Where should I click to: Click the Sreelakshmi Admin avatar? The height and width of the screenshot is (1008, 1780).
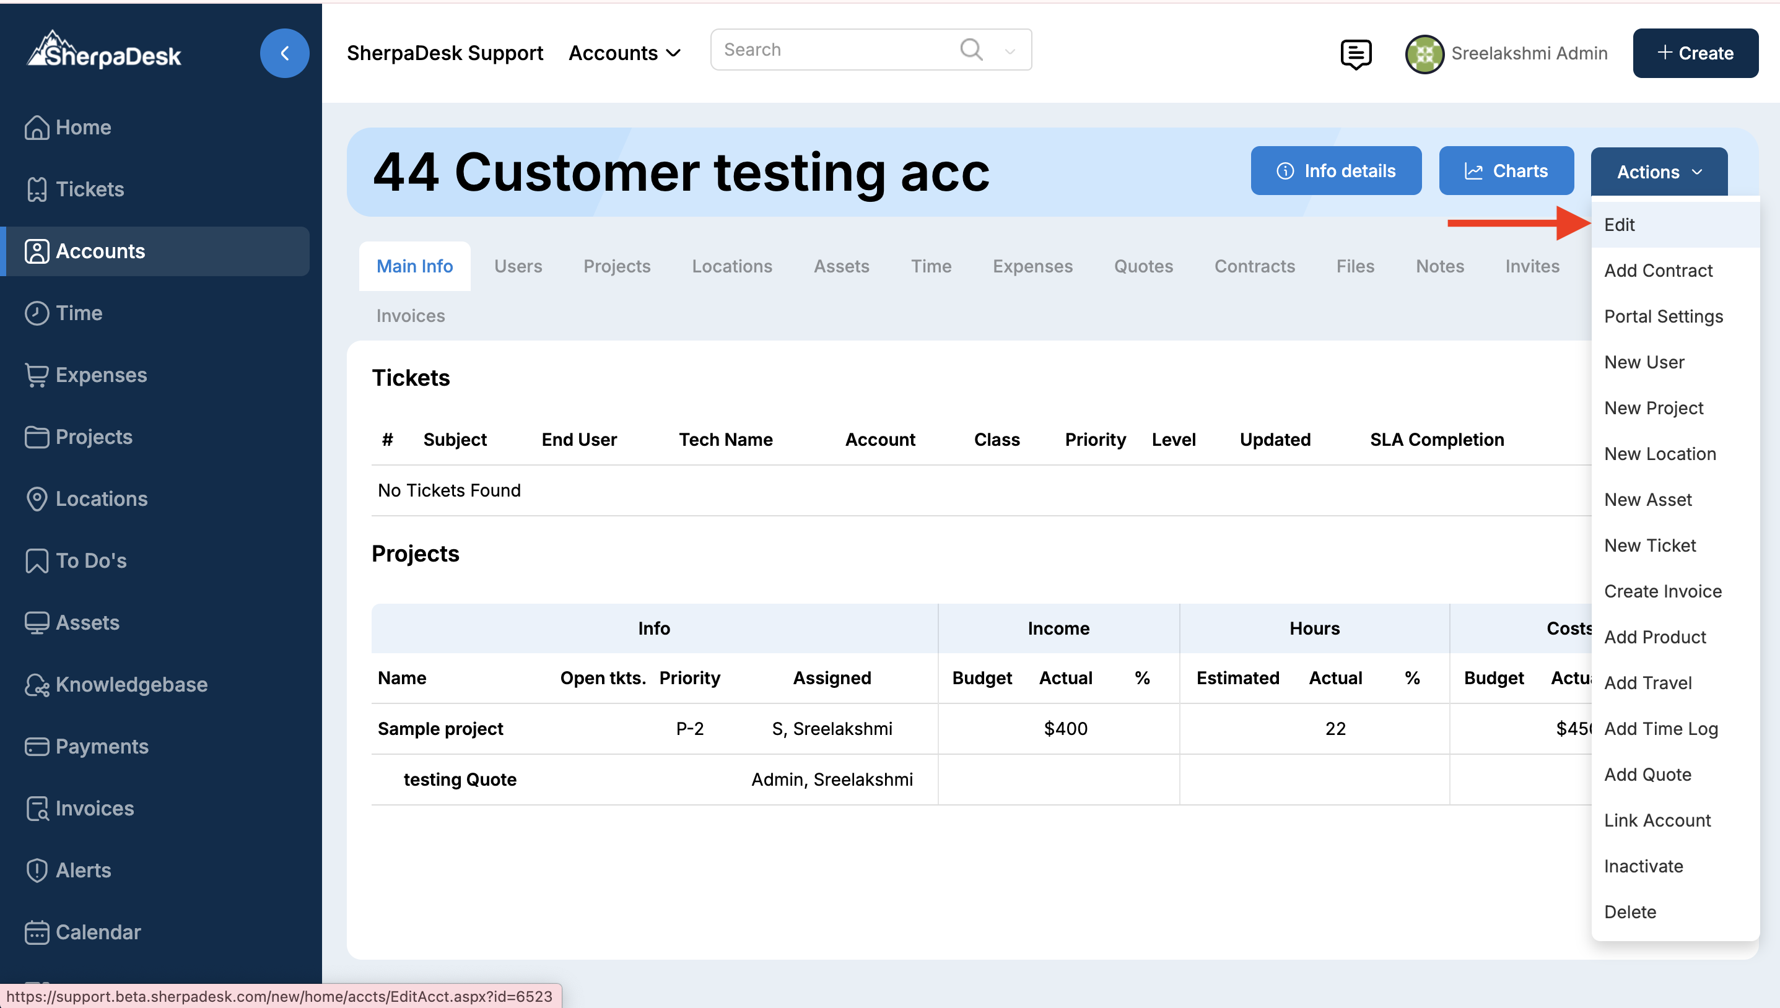click(x=1424, y=53)
